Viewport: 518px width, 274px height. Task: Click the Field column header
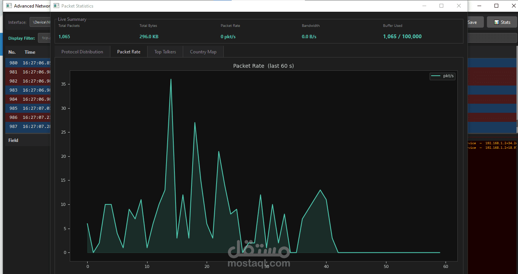pos(13,140)
